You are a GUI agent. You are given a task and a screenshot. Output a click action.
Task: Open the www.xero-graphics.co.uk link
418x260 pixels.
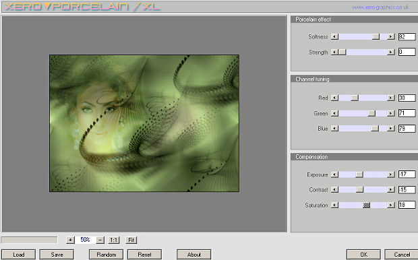[x=380, y=7]
